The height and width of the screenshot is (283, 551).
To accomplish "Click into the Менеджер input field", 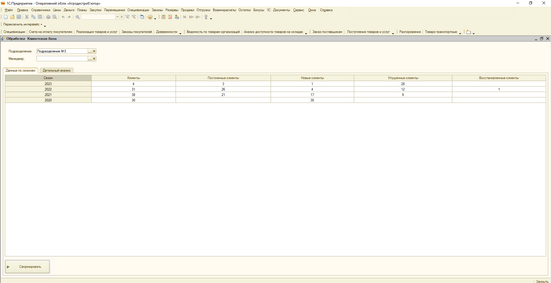I will (62, 59).
